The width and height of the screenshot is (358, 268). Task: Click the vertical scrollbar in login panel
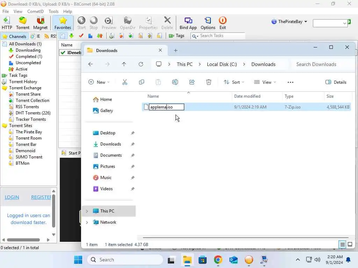[53, 211]
